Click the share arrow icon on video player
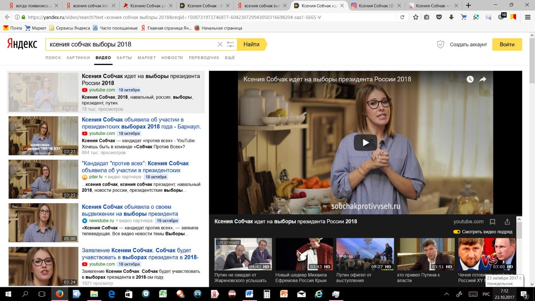This screenshot has width=535, height=301. tap(483, 79)
